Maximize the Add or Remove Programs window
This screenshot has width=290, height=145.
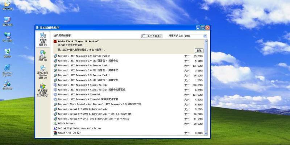pyautogui.click(x=203, y=28)
